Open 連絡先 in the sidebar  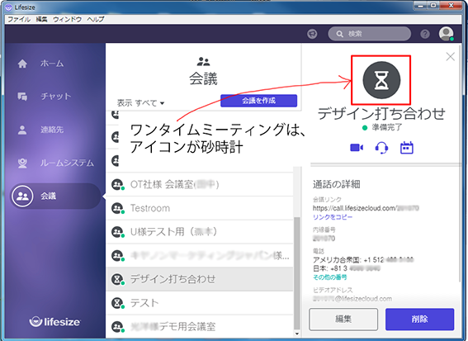point(40,130)
